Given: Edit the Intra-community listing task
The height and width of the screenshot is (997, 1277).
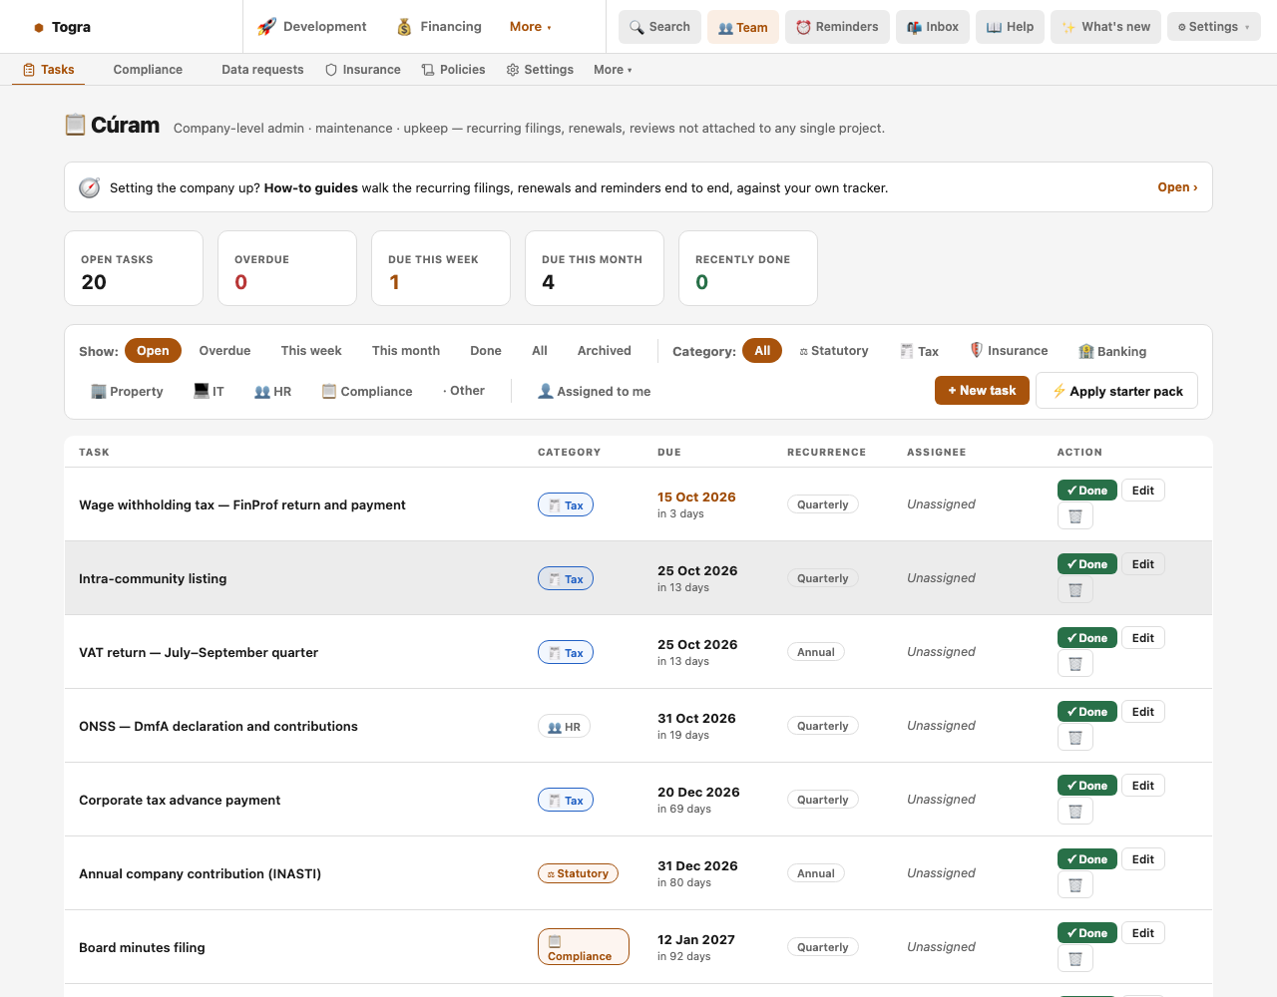Looking at the screenshot, I should pyautogui.click(x=1143, y=564).
